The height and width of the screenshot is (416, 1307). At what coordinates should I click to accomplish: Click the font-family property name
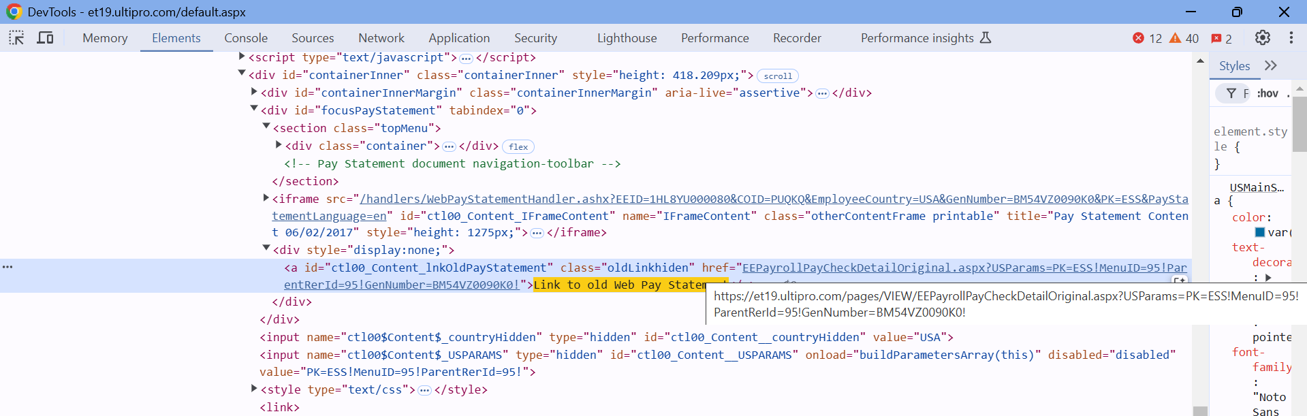pos(1261,359)
